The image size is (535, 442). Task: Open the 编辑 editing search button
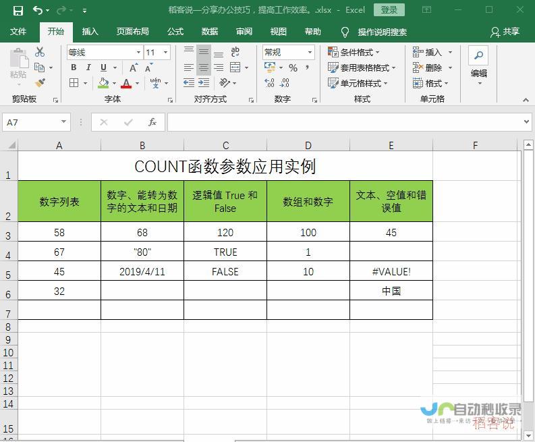tap(478, 65)
